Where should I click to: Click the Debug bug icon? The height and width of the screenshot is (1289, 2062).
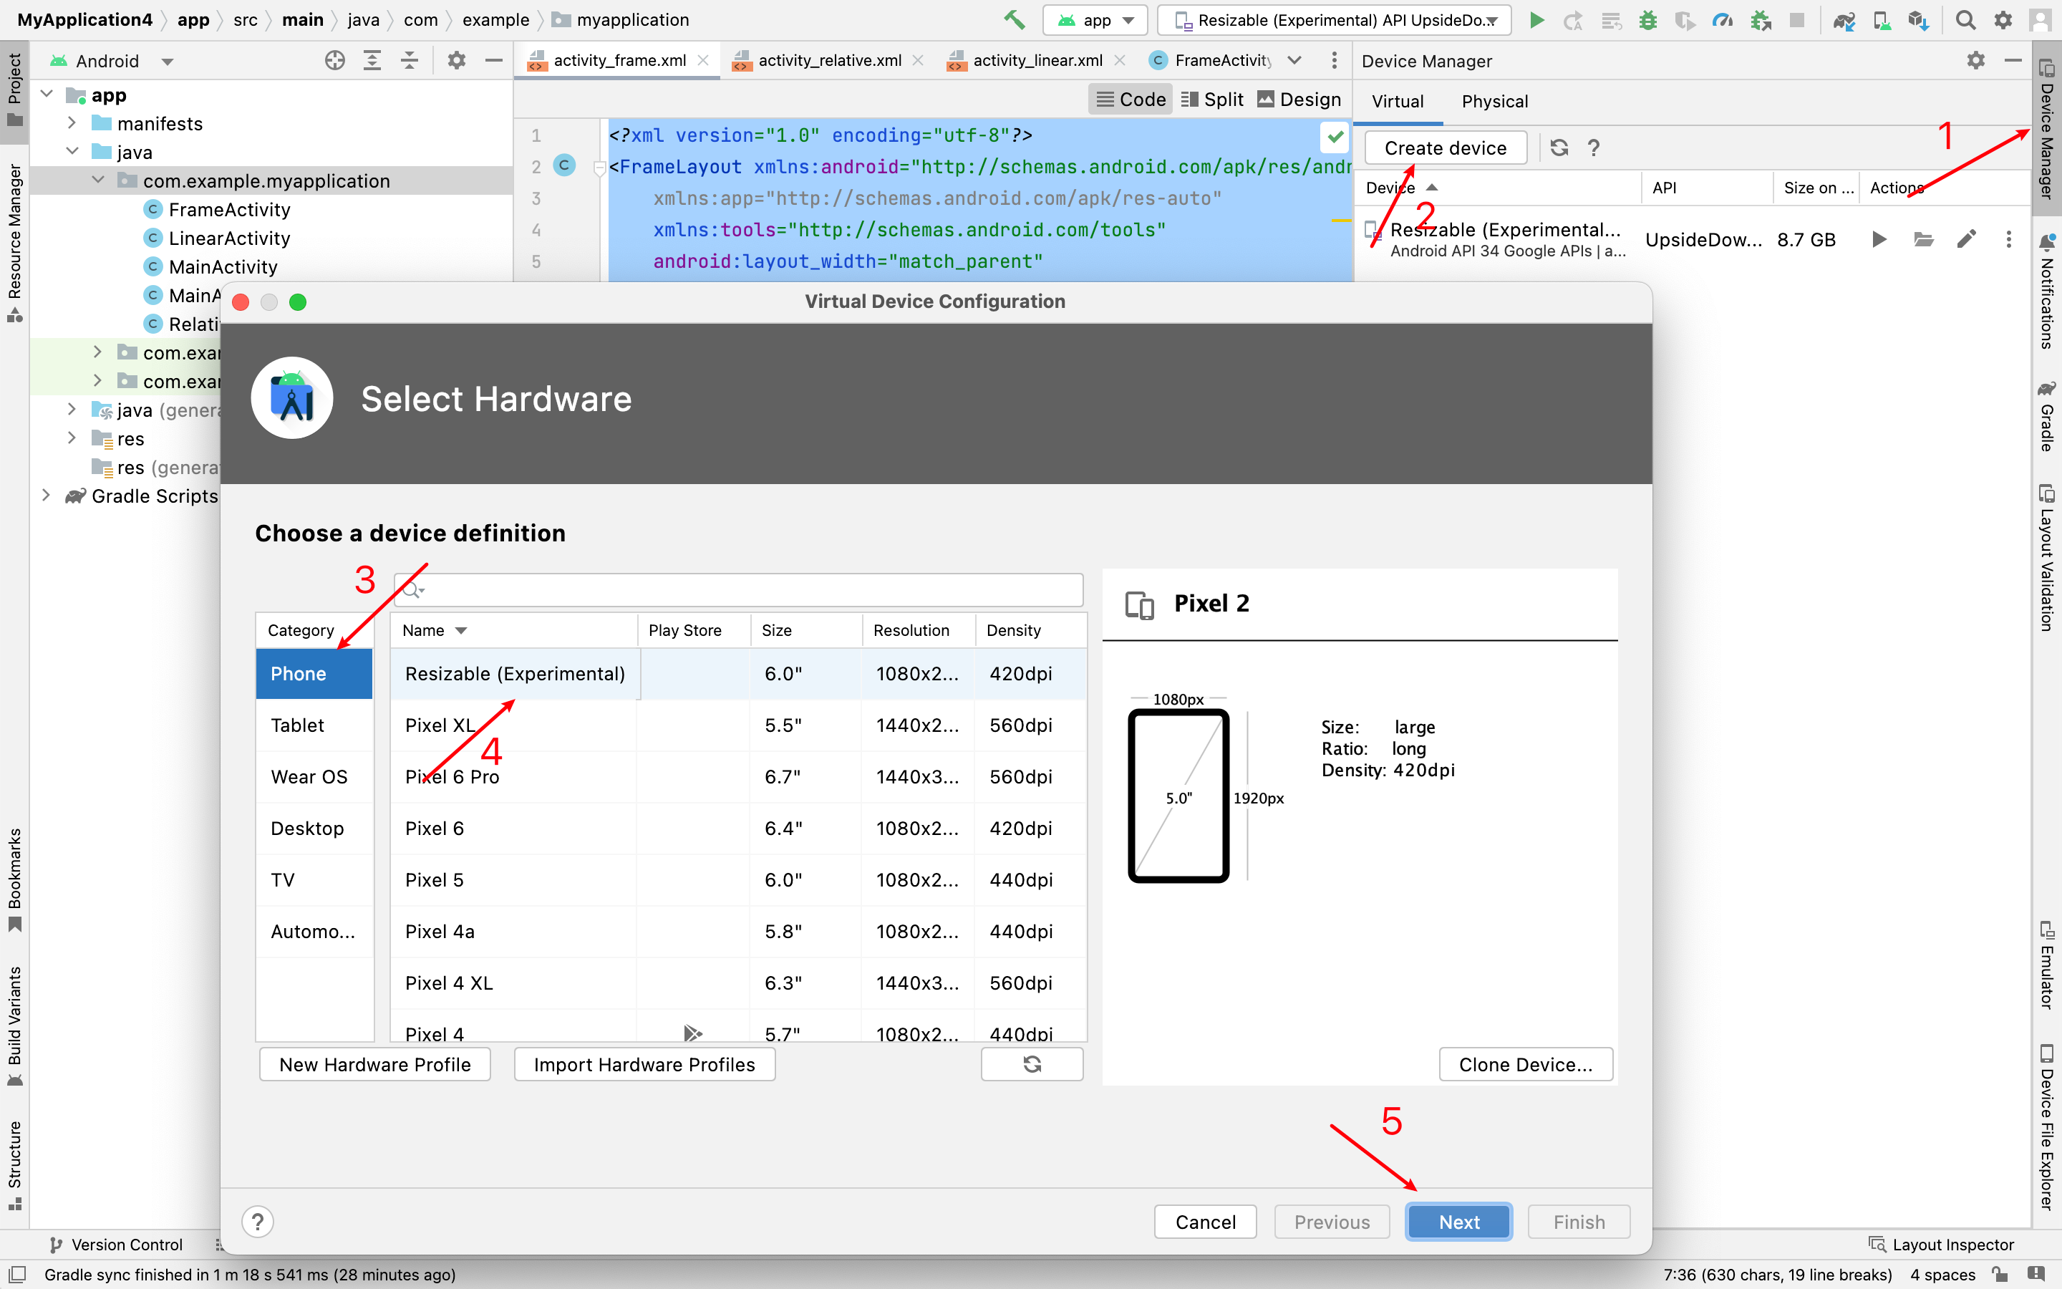tap(1648, 19)
